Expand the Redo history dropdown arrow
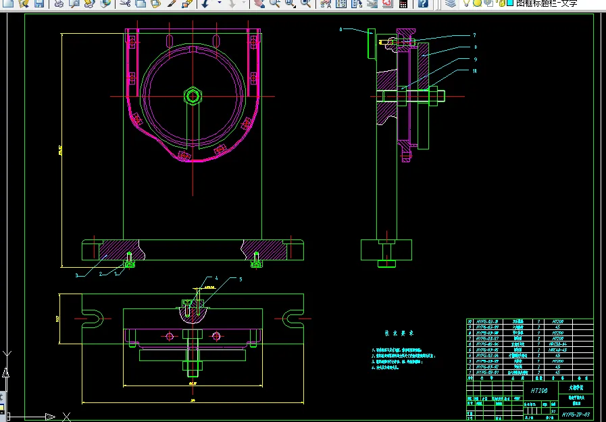 [243, 3]
